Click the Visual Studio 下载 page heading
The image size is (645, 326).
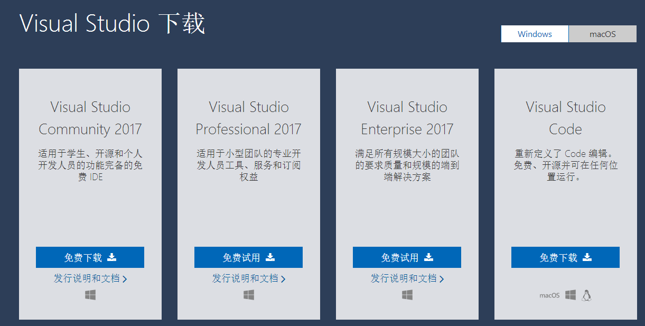112,24
